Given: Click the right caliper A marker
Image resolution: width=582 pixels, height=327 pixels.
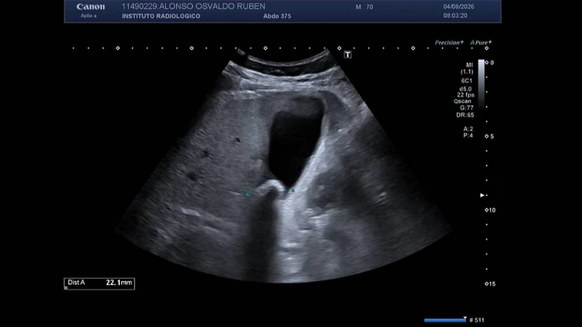Looking at the screenshot, I should pyautogui.click(x=292, y=191).
